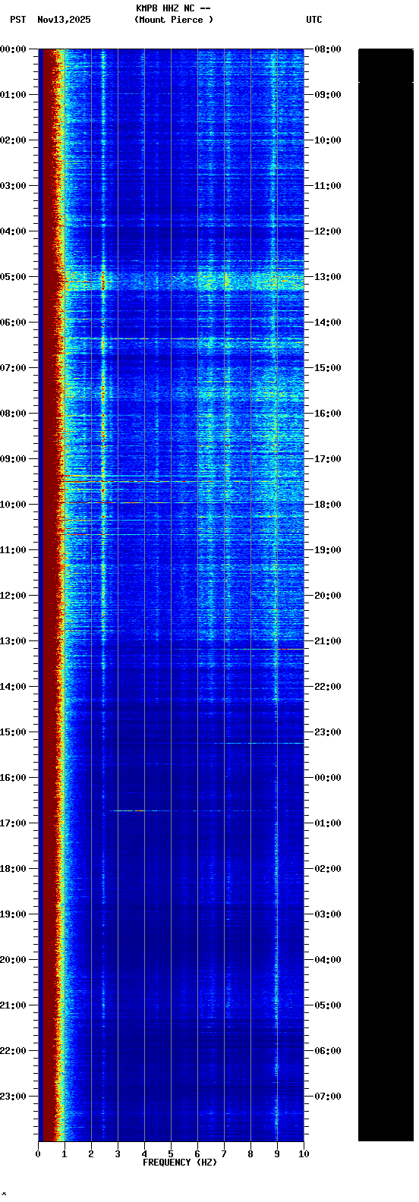The image size is (419, 1202).
Task: Click the frequency axis tick '5'
Action: click(171, 1154)
